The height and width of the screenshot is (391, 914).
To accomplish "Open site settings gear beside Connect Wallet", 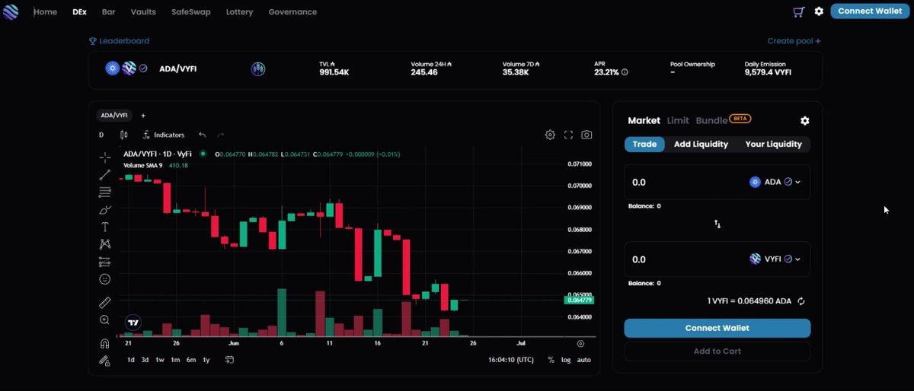I will coord(819,11).
